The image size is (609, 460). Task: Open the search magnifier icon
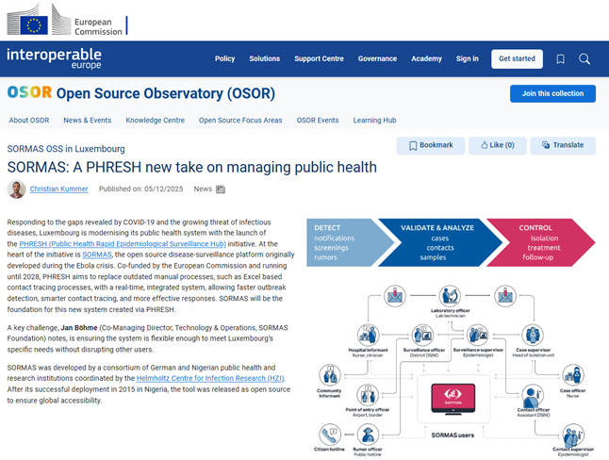(584, 59)
